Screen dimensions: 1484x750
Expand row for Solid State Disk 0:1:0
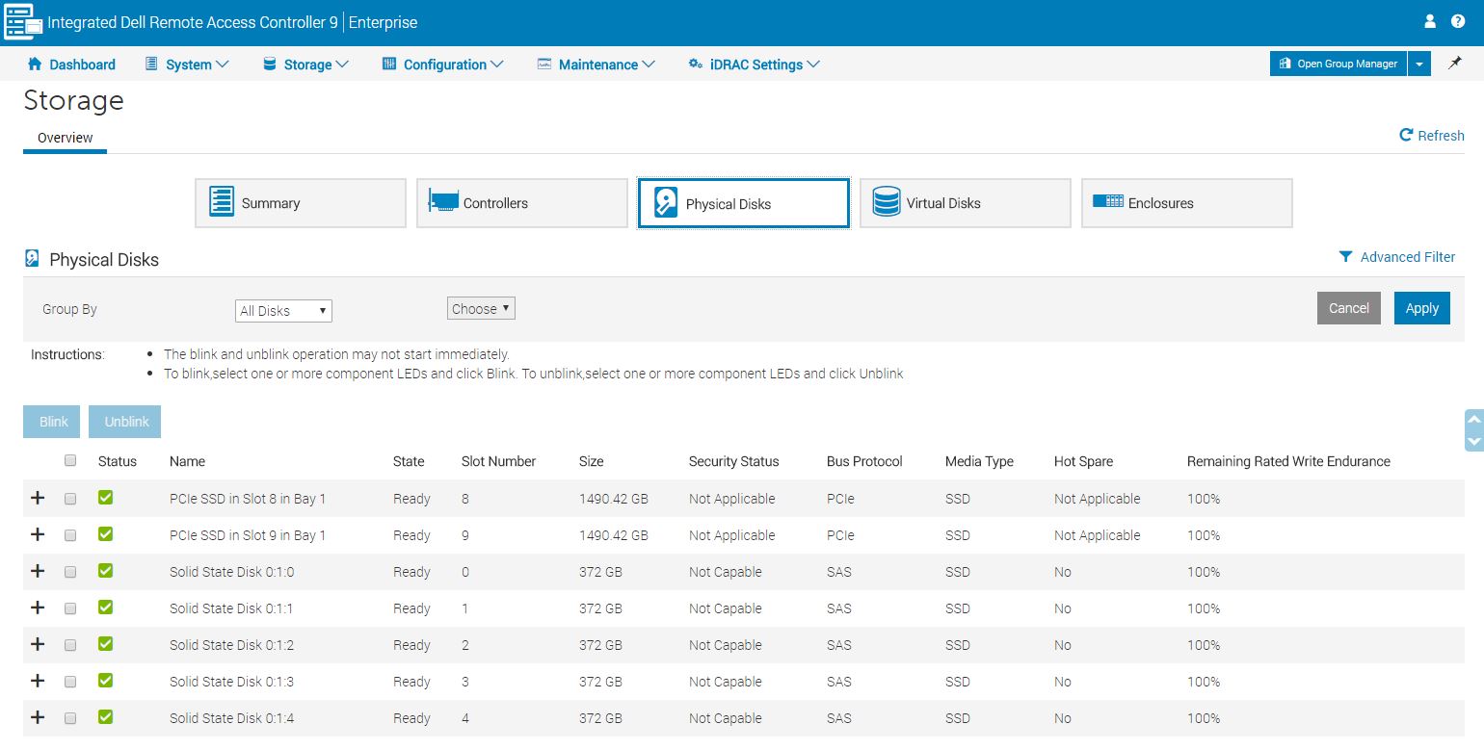[x=38, y=572]
